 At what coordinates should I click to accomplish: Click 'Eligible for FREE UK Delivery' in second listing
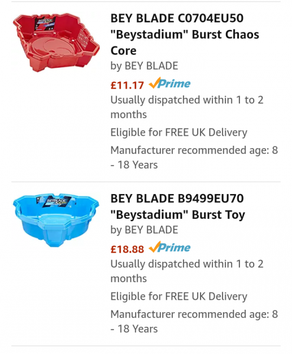tap(179, 296)
